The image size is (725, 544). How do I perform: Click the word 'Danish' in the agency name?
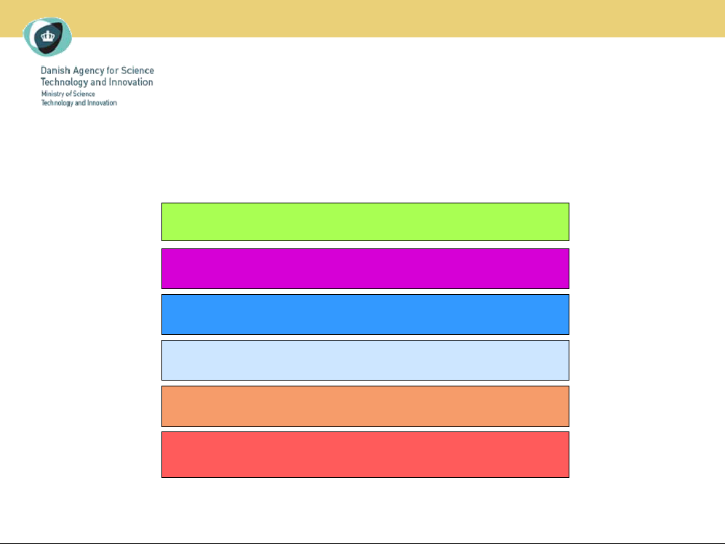pyautogui.click(x=55, y=70)
